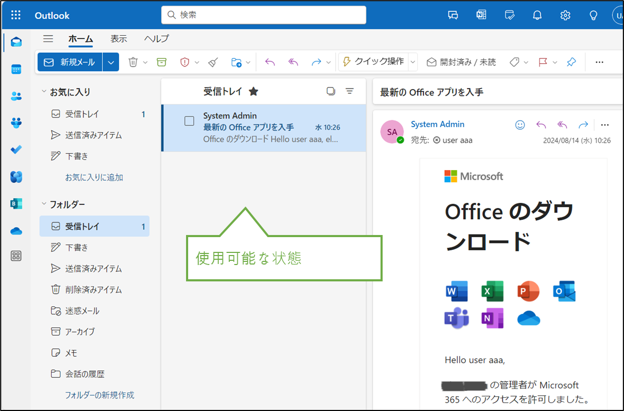Viewport: 624px width, 411px height.
Task: Expand categorize dropdown arrow
Action: (x=526, y=63)
